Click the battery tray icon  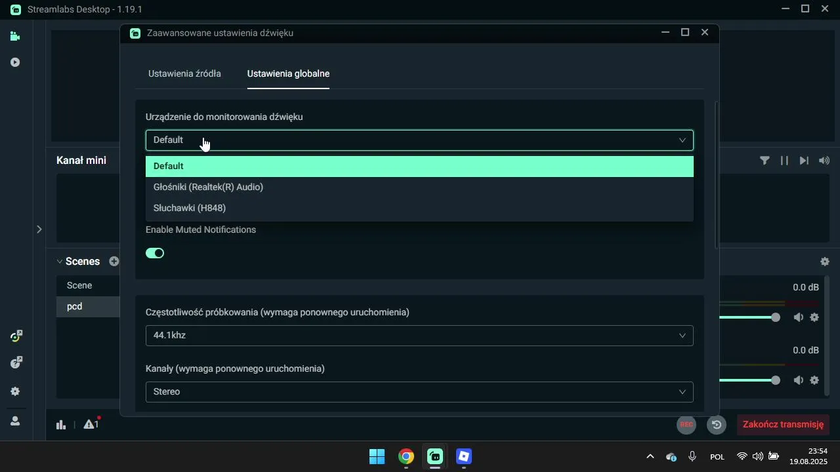[x=774, y=456]
